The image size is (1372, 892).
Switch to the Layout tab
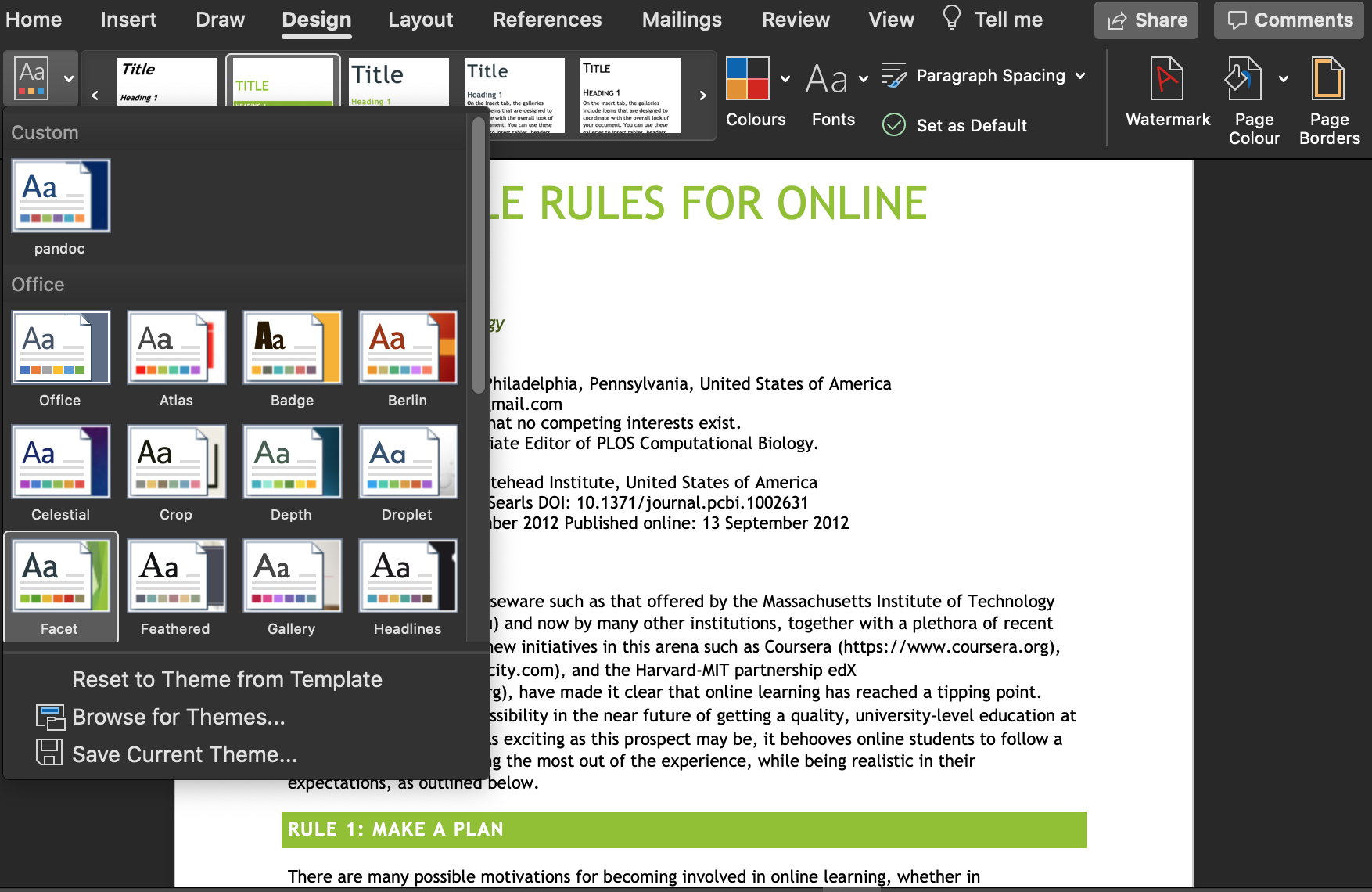(x=420, y=20)
